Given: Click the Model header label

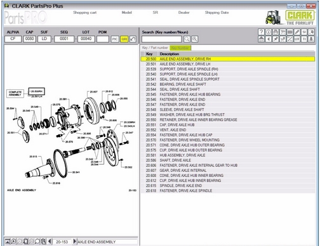Looking at the screenshot, I should pos(126,13).
